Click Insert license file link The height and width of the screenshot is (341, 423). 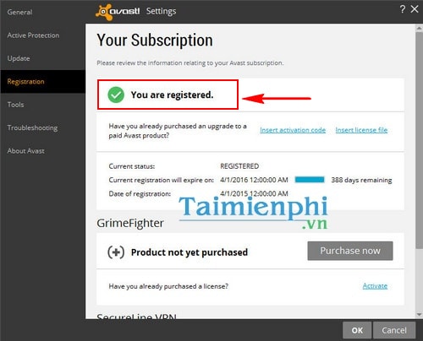[x=361, y=130]
